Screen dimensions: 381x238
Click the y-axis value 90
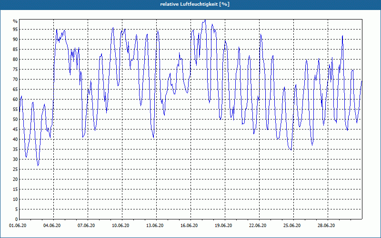coord(15,40)
